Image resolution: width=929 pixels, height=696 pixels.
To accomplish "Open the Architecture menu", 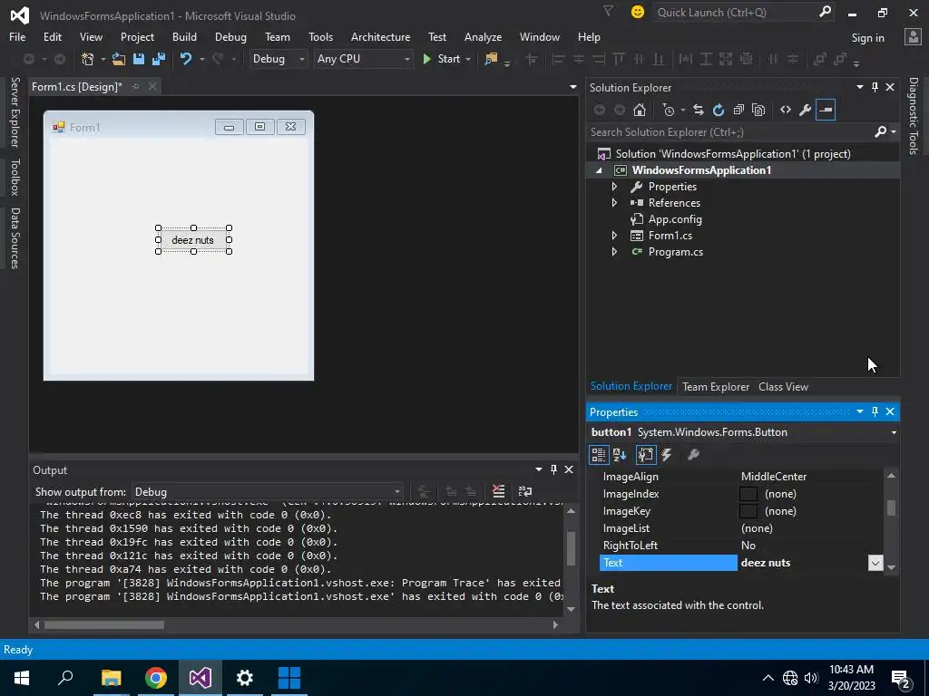I will [380, 36].
